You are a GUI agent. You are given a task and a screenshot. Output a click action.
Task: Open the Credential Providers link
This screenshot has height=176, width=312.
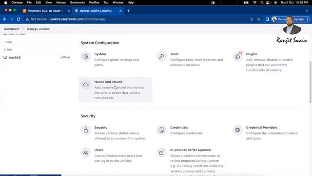[x=262, y=128]
